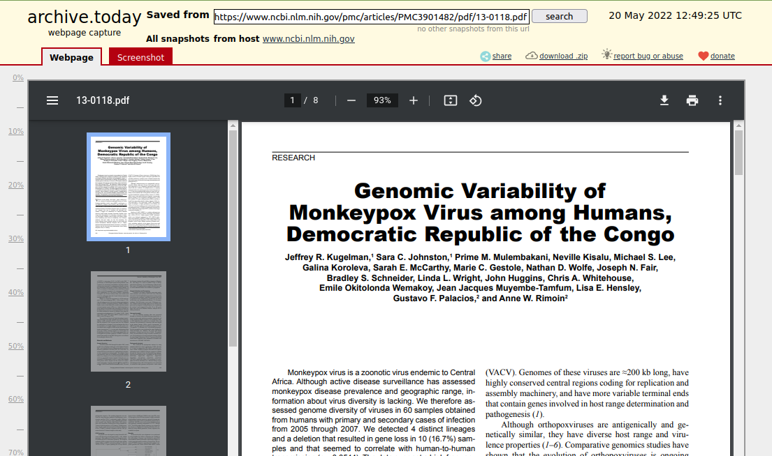The image size is (772, 456).
Task: Open the share link
Action: (502, 56)
